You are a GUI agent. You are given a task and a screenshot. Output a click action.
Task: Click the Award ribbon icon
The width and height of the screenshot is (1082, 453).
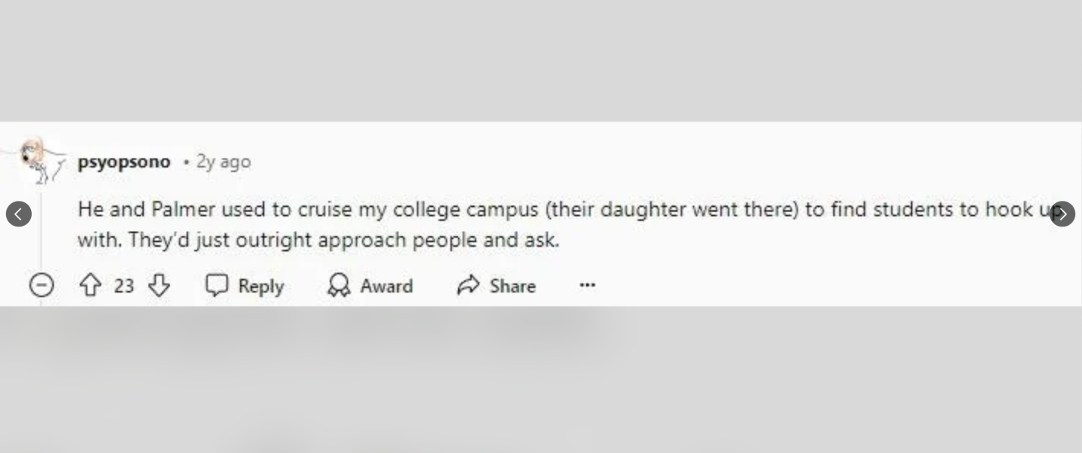pyautogui.click(x=339, y=285)
